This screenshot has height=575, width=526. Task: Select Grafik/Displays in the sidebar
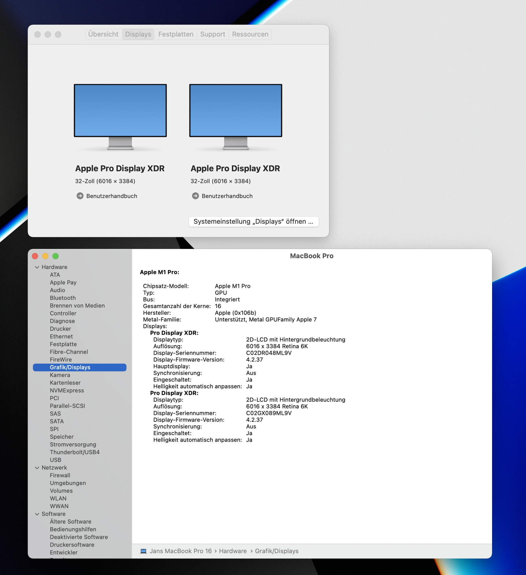pos(80,367)
